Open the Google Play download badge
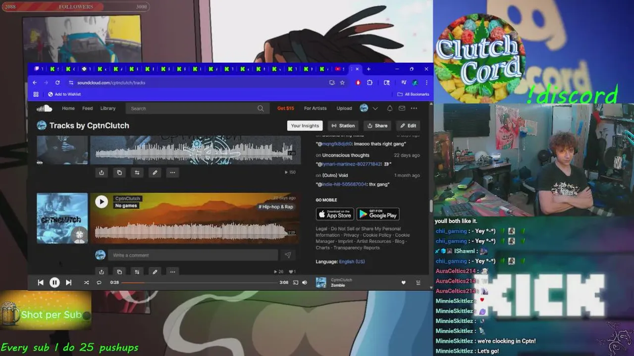This screenshot has width=634, height=356. point(378,214)
